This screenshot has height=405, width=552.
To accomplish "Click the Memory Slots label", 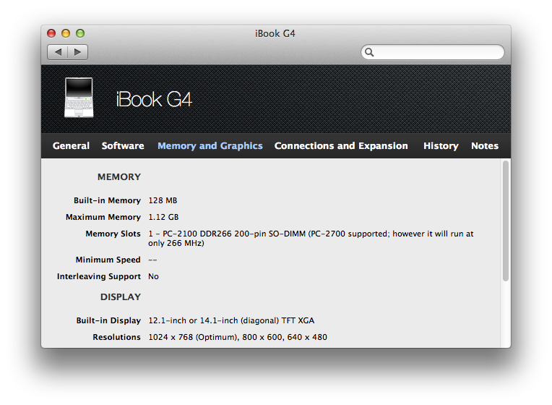I will click(113, 234).
